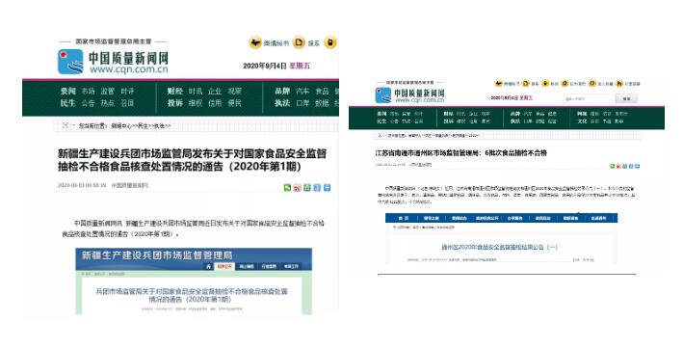Open 民生 in the left page navigation
Image resolution: width=683 pixels, height=348 pixels.
pos(68,103)
